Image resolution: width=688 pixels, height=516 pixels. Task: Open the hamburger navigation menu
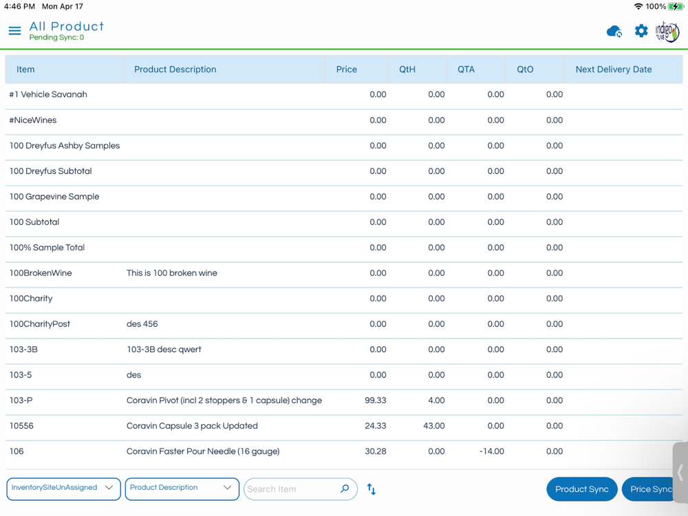click(x=14, y=31)
